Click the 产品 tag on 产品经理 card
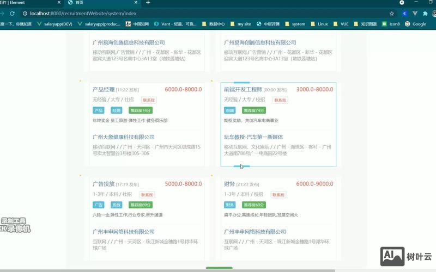Screen dimensions: 436x272 (99, 110)
